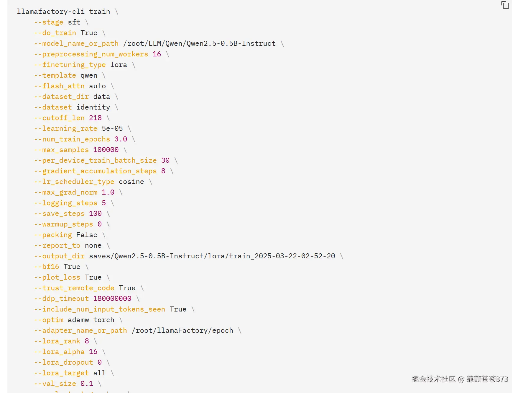Image resolution: width=518 pixels, height=393 pixels.
Task: Click the adamw_torch optimizer value
Action: coord(91,320)
